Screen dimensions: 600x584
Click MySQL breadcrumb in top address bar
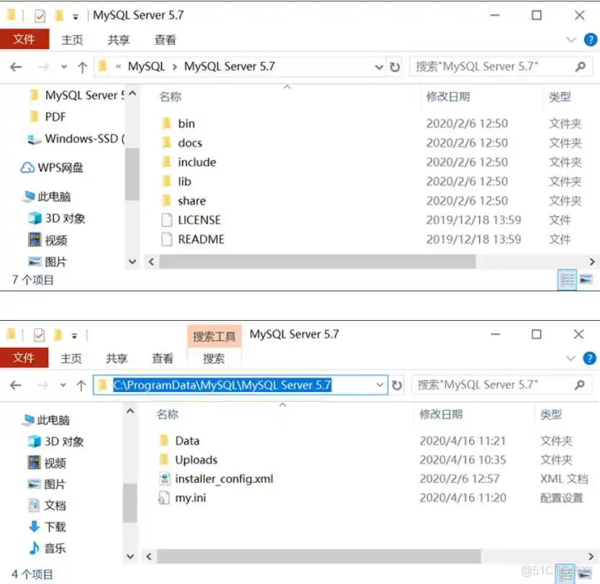tap(146, 67)
